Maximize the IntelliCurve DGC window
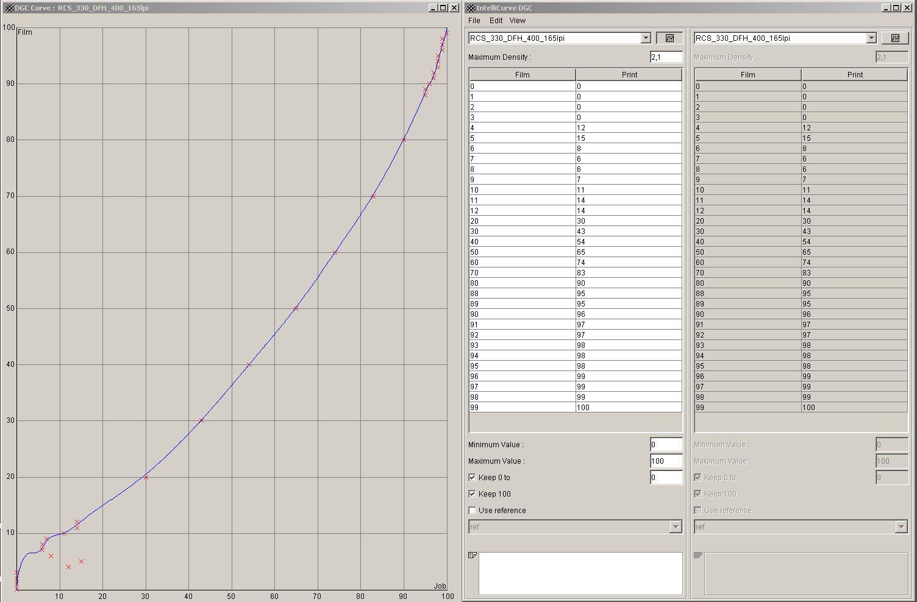This screenshot has height=602, width=917. pyautogui.click(x=896, y=8)
